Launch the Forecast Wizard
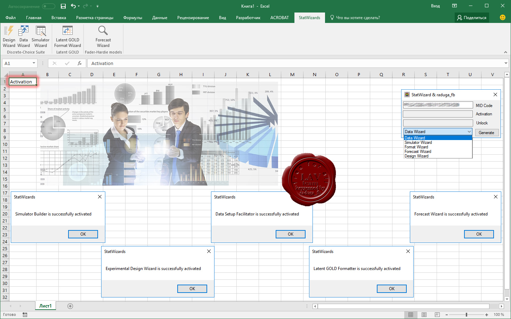 tap(103, 36)
